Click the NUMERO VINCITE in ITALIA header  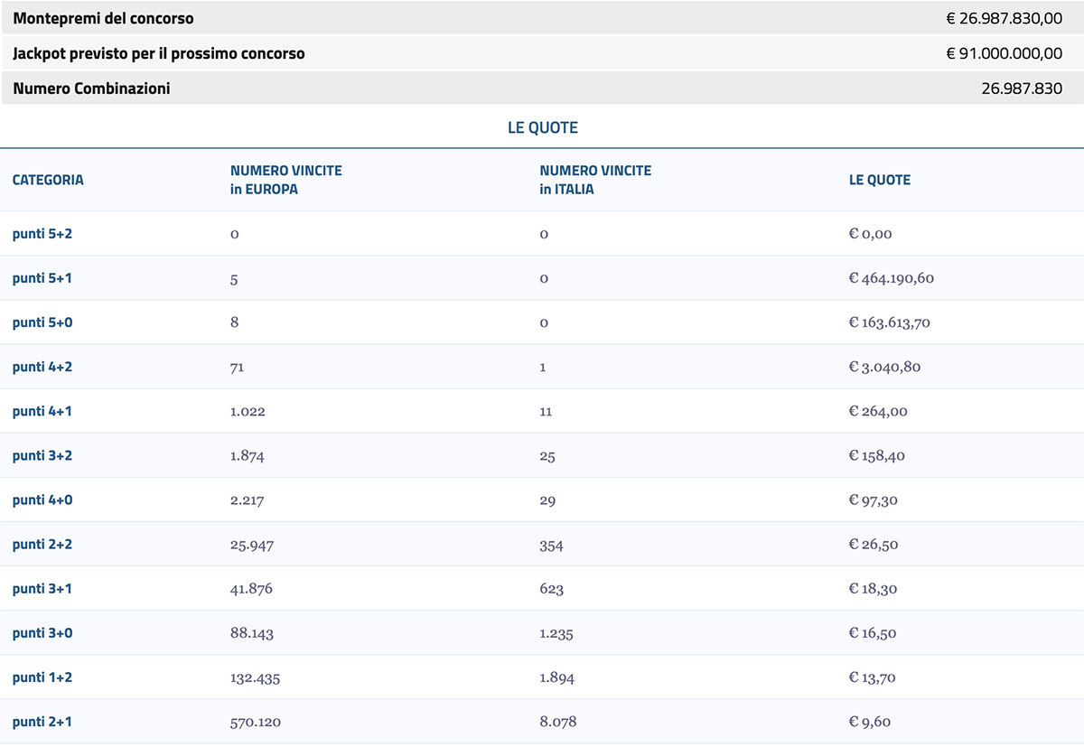pyautogui.click(x=595, y=179)
